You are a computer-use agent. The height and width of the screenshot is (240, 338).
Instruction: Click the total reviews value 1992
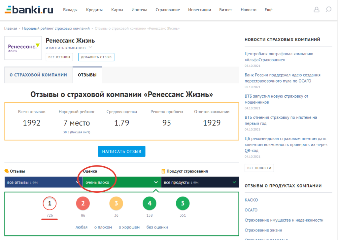[32, 123]
